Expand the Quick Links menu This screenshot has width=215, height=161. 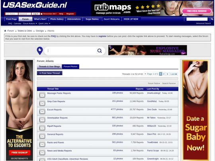click(x=44, y=23)
